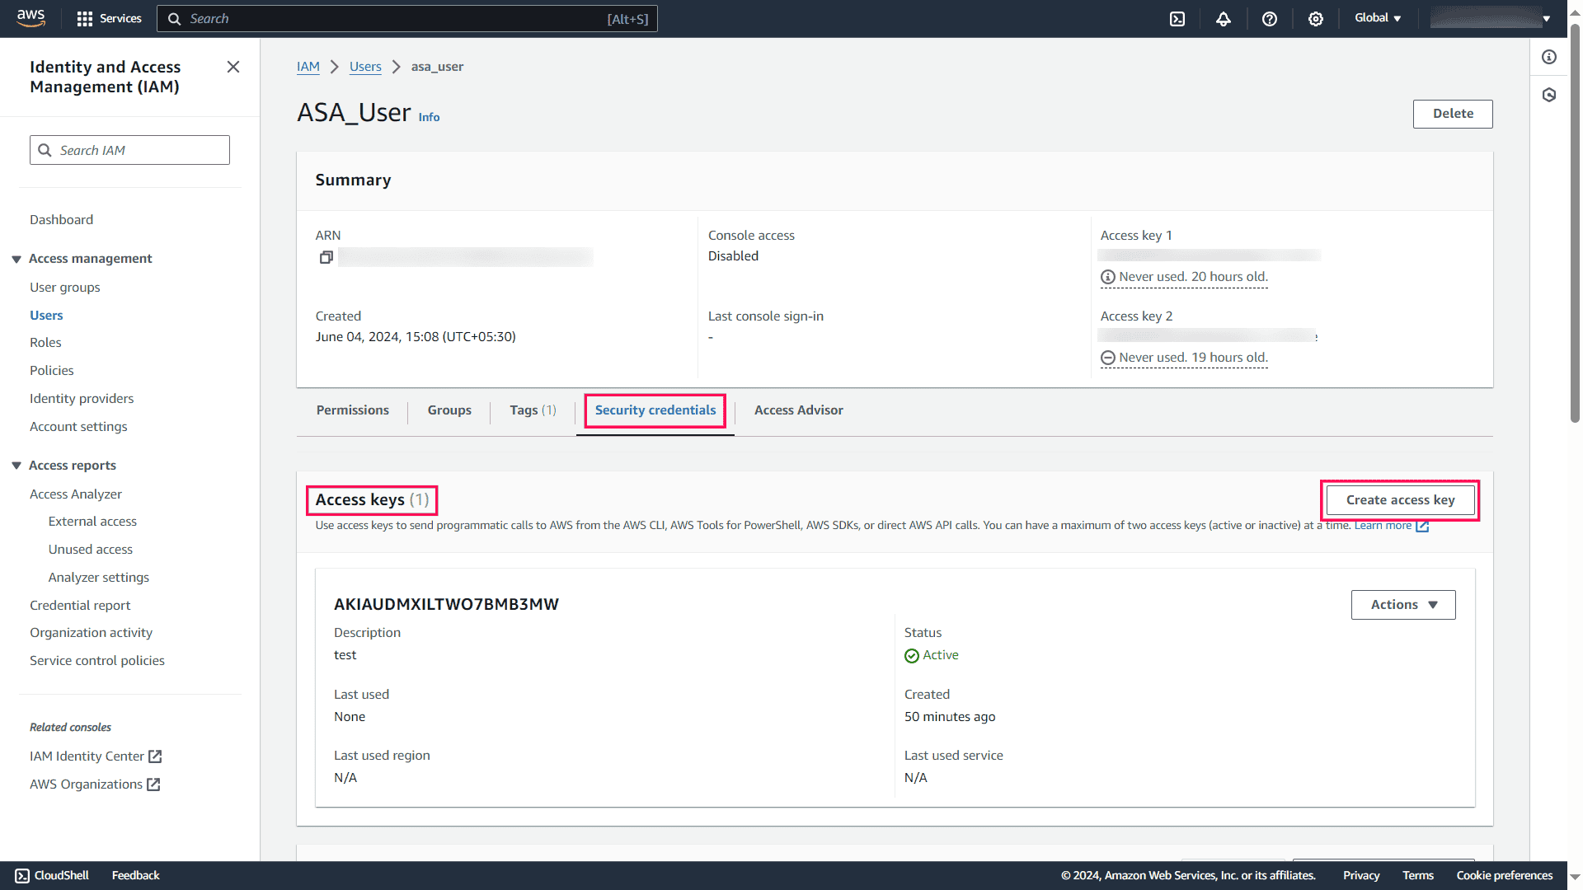This screenshot has width=1583, height=890.
Task: Open AWS Organizations via its external link icon
Action: [x=155, y=785]
